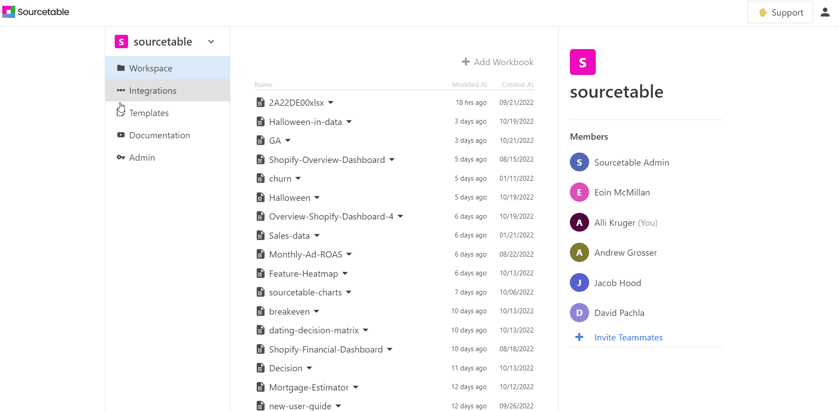Image resolution: width=839 pixels, height=411 pixels.
Task: Open Admin in the sidebar
Action: (168, 158)
